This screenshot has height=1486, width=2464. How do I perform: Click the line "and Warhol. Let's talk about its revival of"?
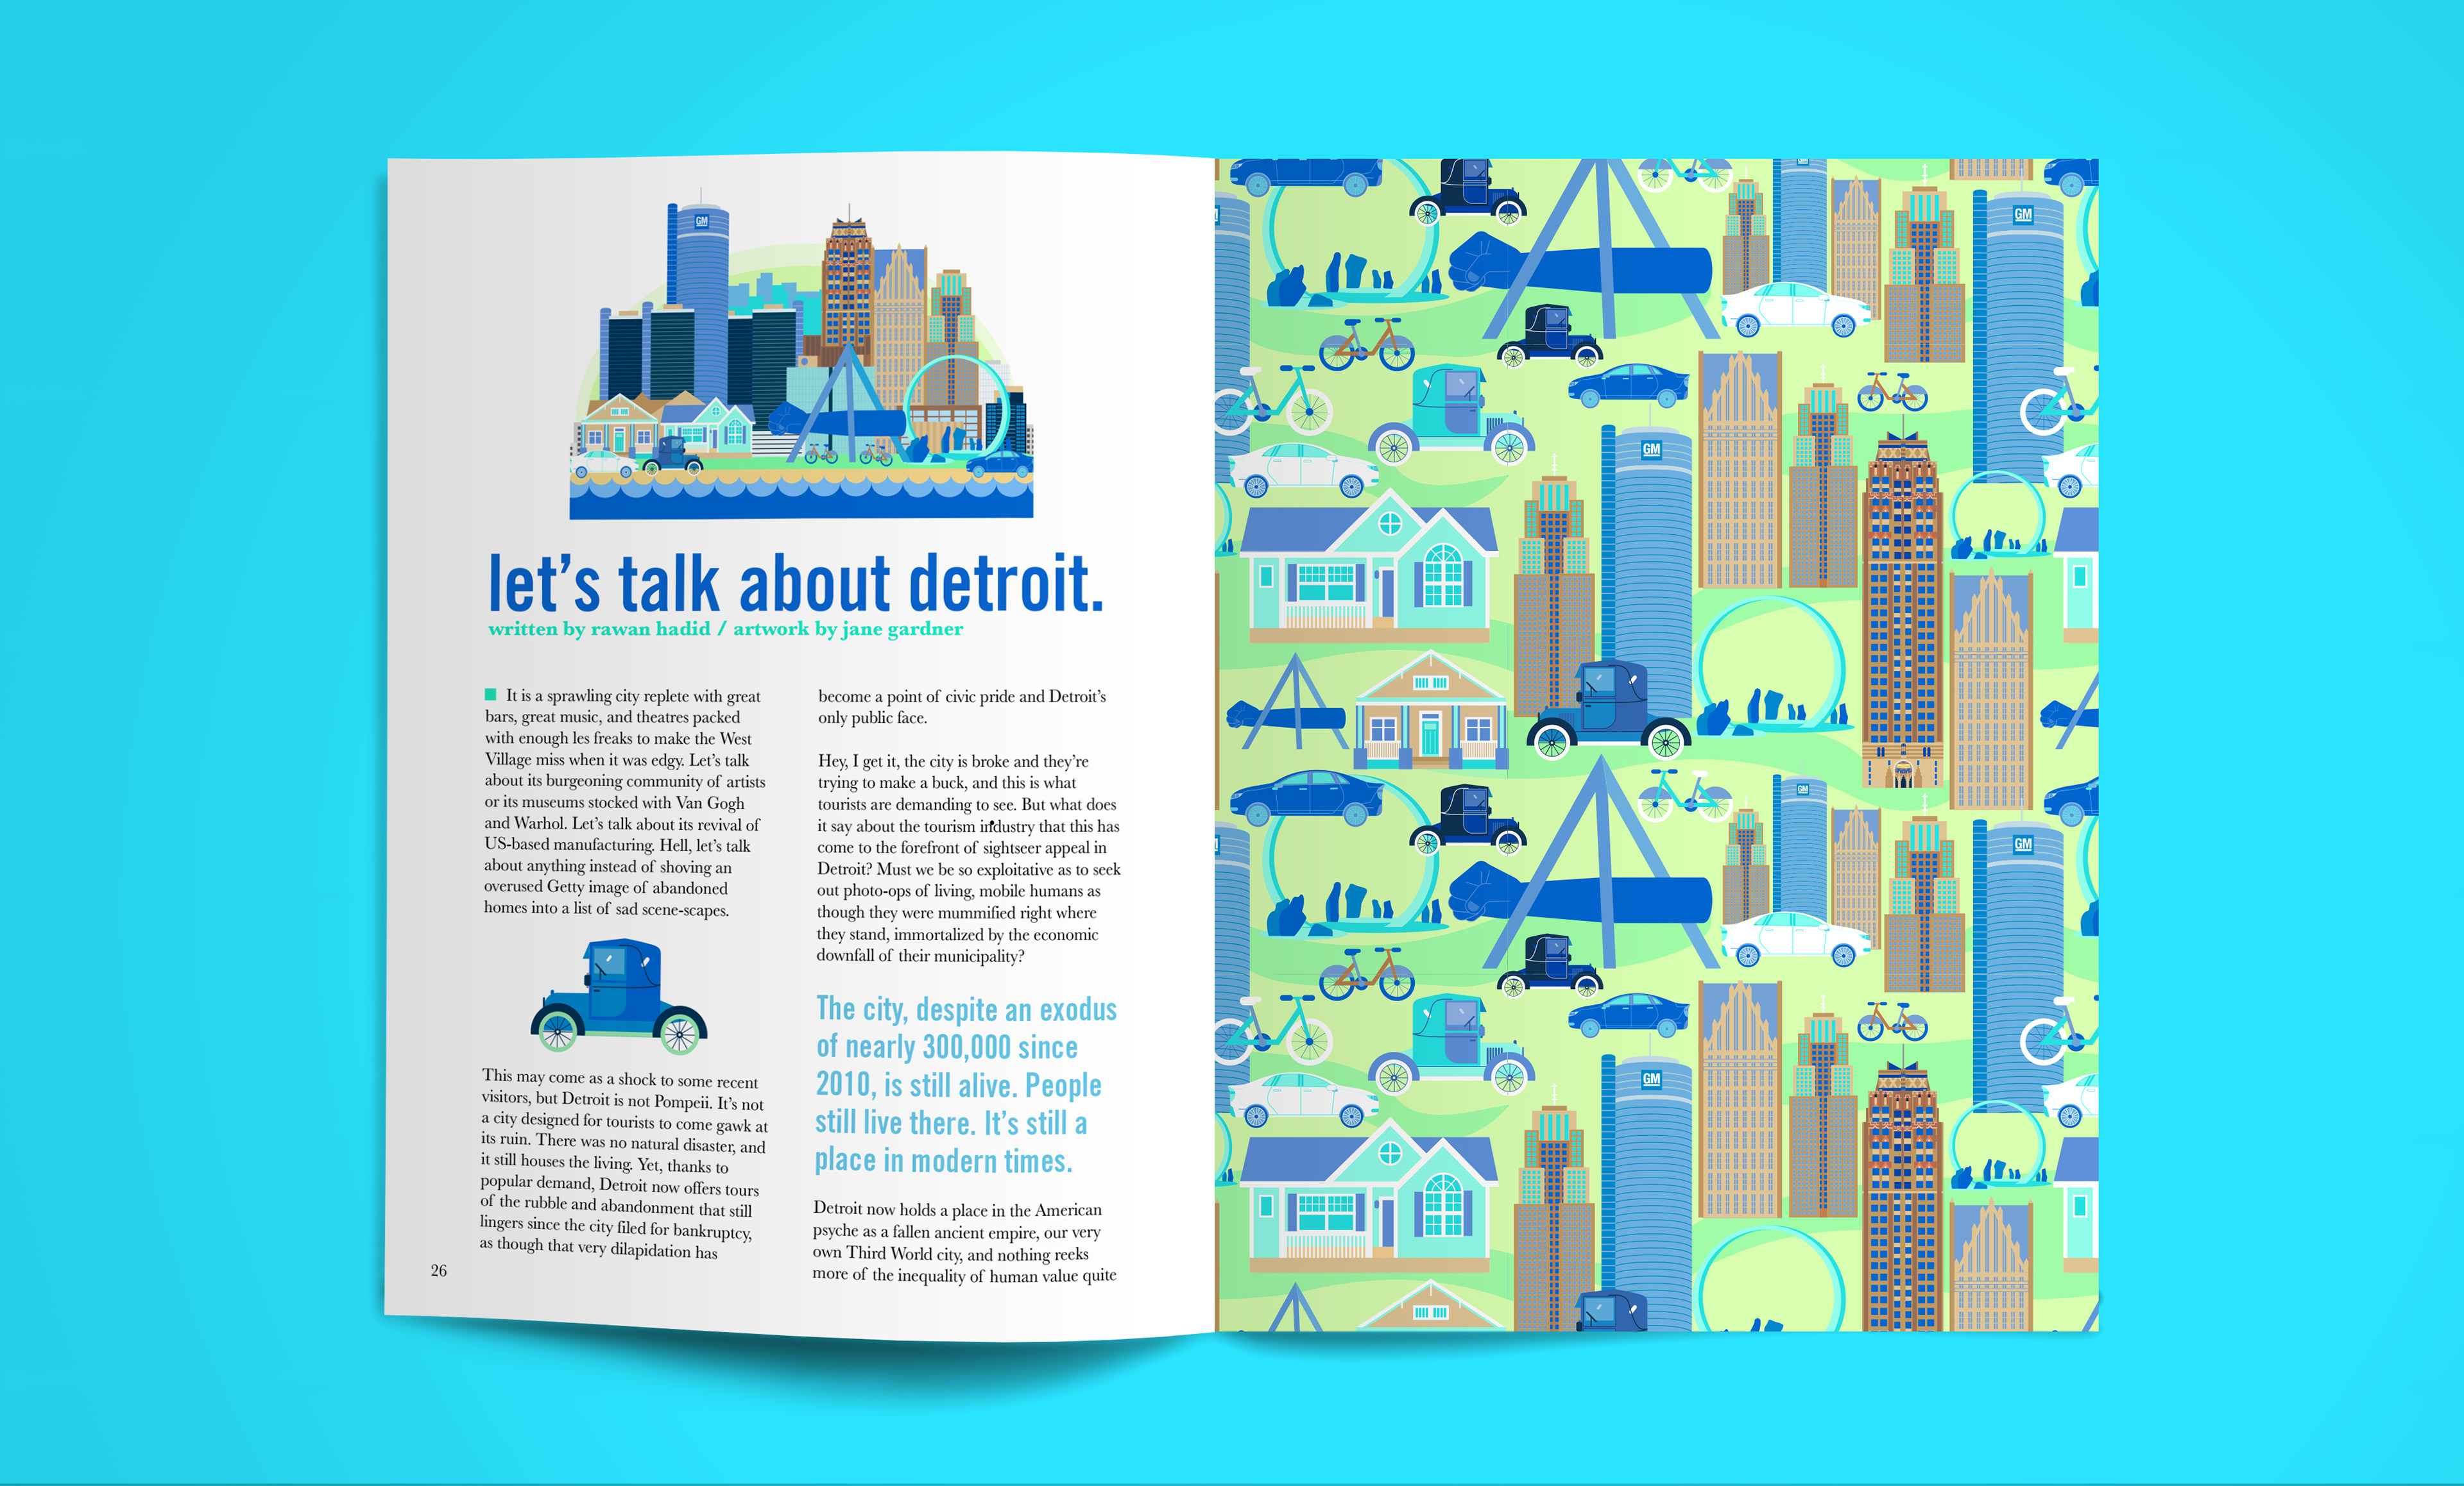[622, 823]
